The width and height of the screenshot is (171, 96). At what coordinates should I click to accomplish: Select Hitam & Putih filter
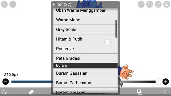[x=85, y=39]
